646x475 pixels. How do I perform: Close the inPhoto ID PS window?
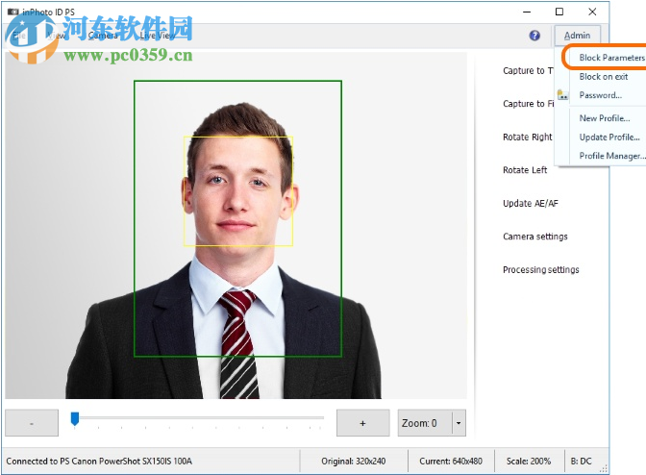point(592,12)
